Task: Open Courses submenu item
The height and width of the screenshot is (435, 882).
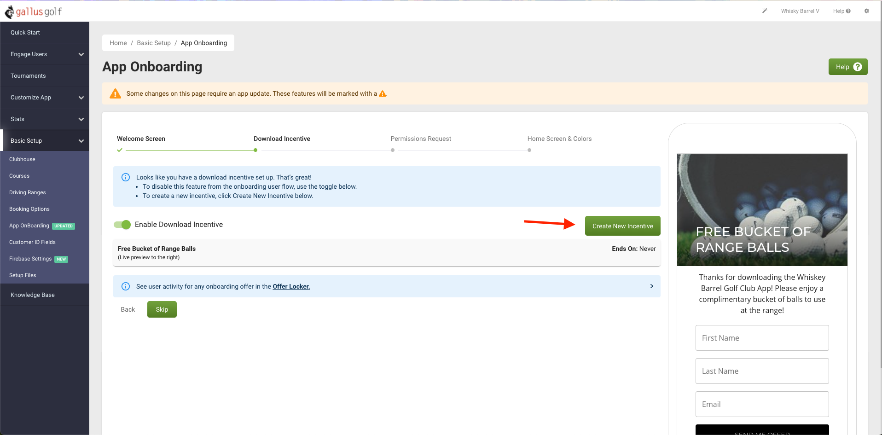Action: (45, 176)
